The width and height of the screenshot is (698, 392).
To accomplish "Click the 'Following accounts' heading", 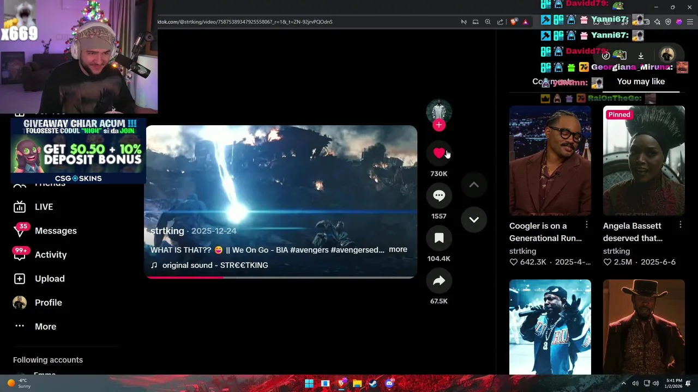I will (x=48, y=360).
